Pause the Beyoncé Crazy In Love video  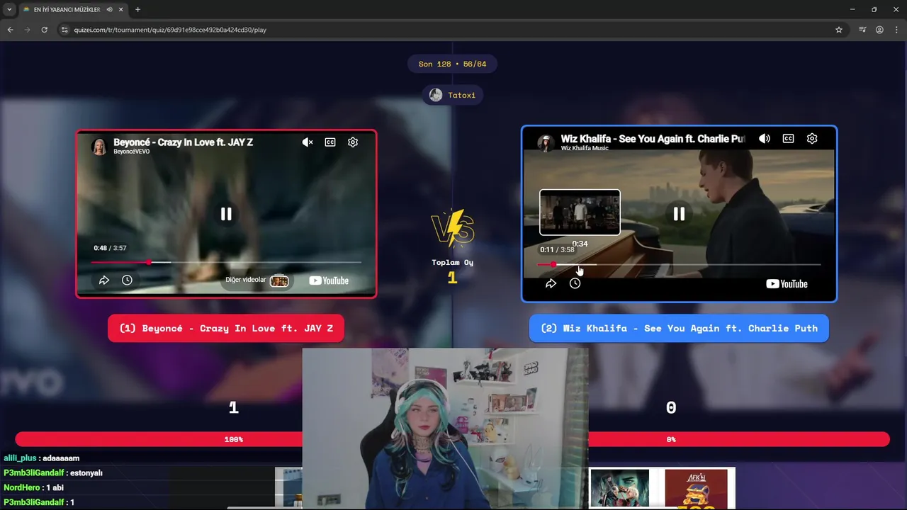coord(226,214)
